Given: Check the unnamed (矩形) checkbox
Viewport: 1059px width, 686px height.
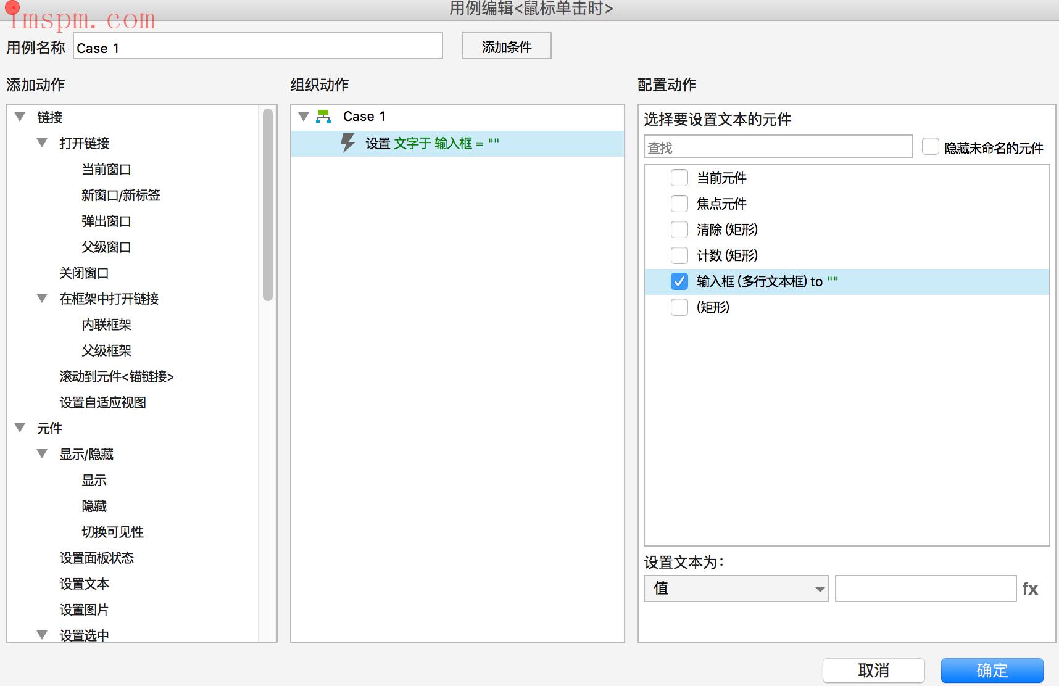Looking at the screenshot, I should (679, 307).
